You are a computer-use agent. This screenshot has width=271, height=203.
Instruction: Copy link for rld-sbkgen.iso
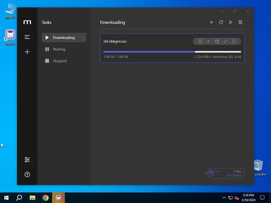[225, 41]
